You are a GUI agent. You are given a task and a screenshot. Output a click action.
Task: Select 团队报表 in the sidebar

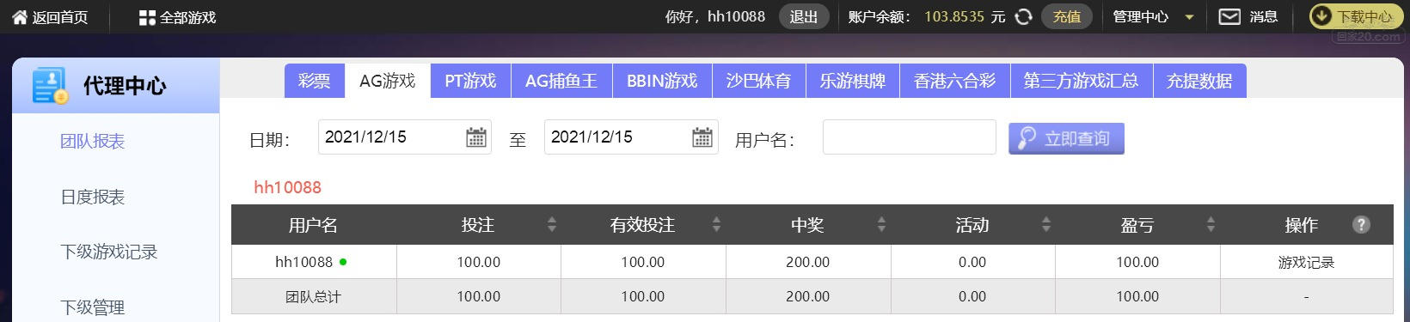pyautogui.click(x=92, y=142)
